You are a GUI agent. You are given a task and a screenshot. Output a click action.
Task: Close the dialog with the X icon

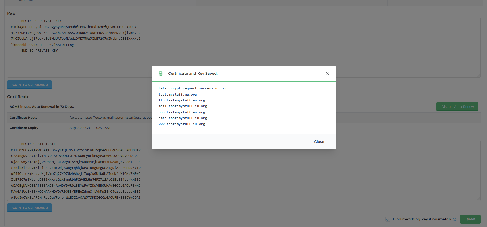[327, 74]
